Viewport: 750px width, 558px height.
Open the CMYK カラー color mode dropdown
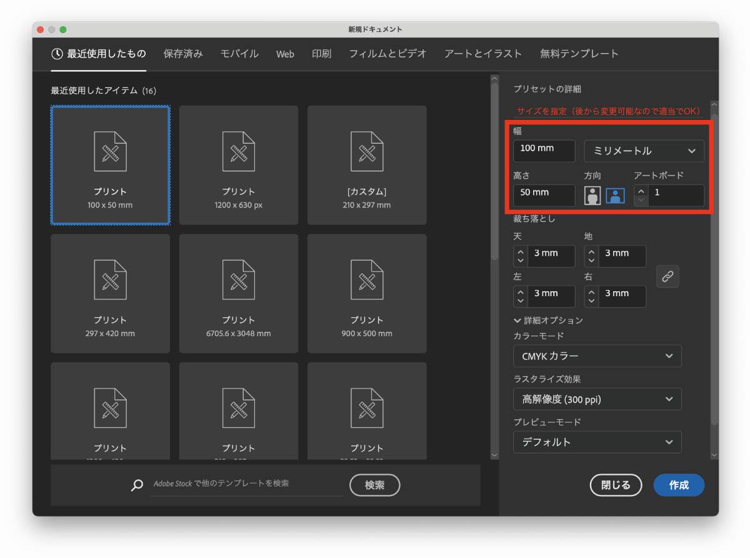click(x=597, y=356)
